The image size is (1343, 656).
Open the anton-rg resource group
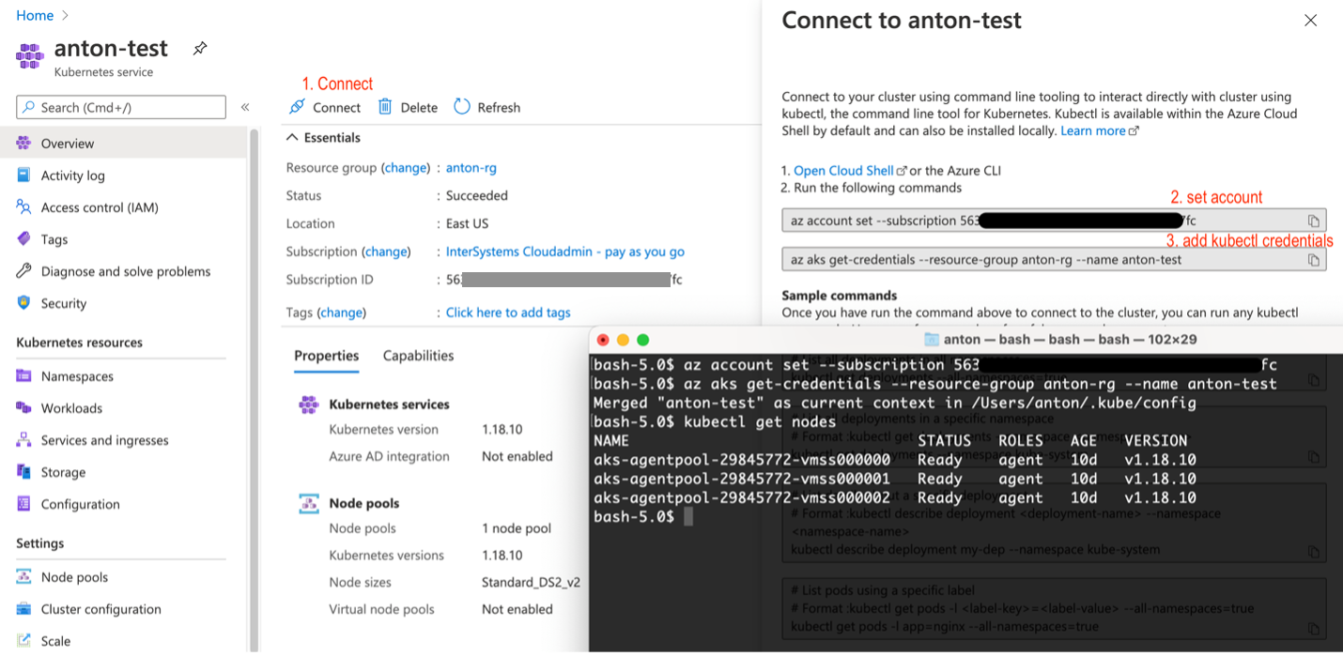pyautogui.click(x=471, y=168)
